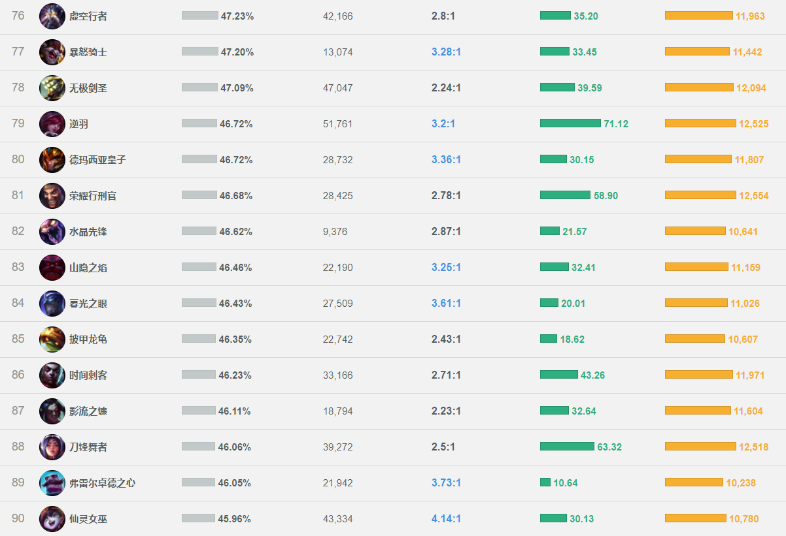
Task: Click the 仙灵女巫 champion icon
Action: tap(52, 519)
